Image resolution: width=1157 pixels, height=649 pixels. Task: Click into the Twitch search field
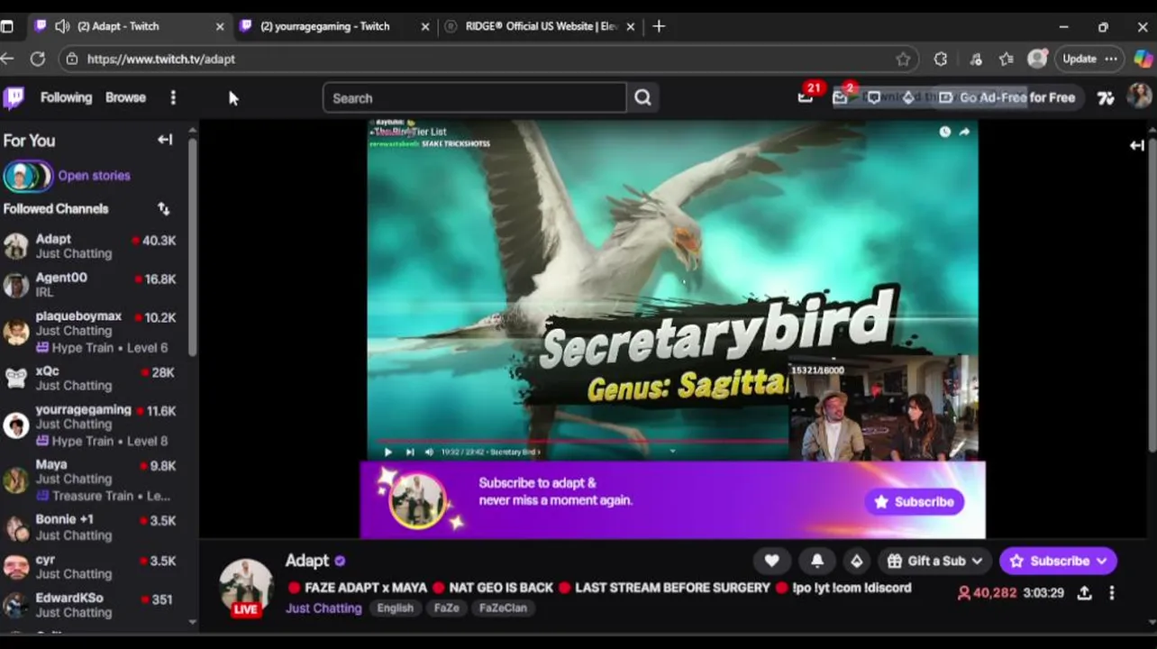(474, 97)
